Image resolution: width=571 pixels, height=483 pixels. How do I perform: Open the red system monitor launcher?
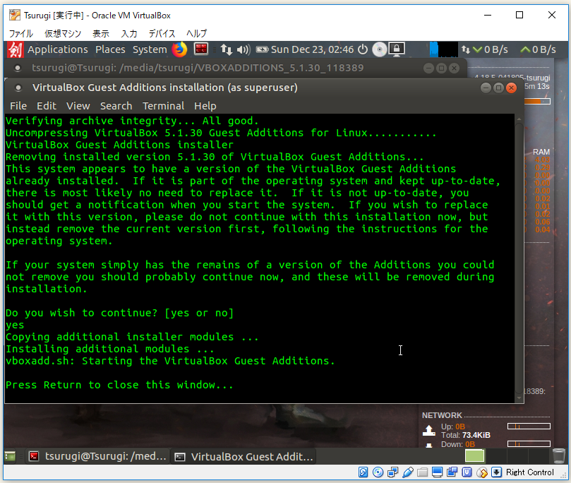click(200, 49)
